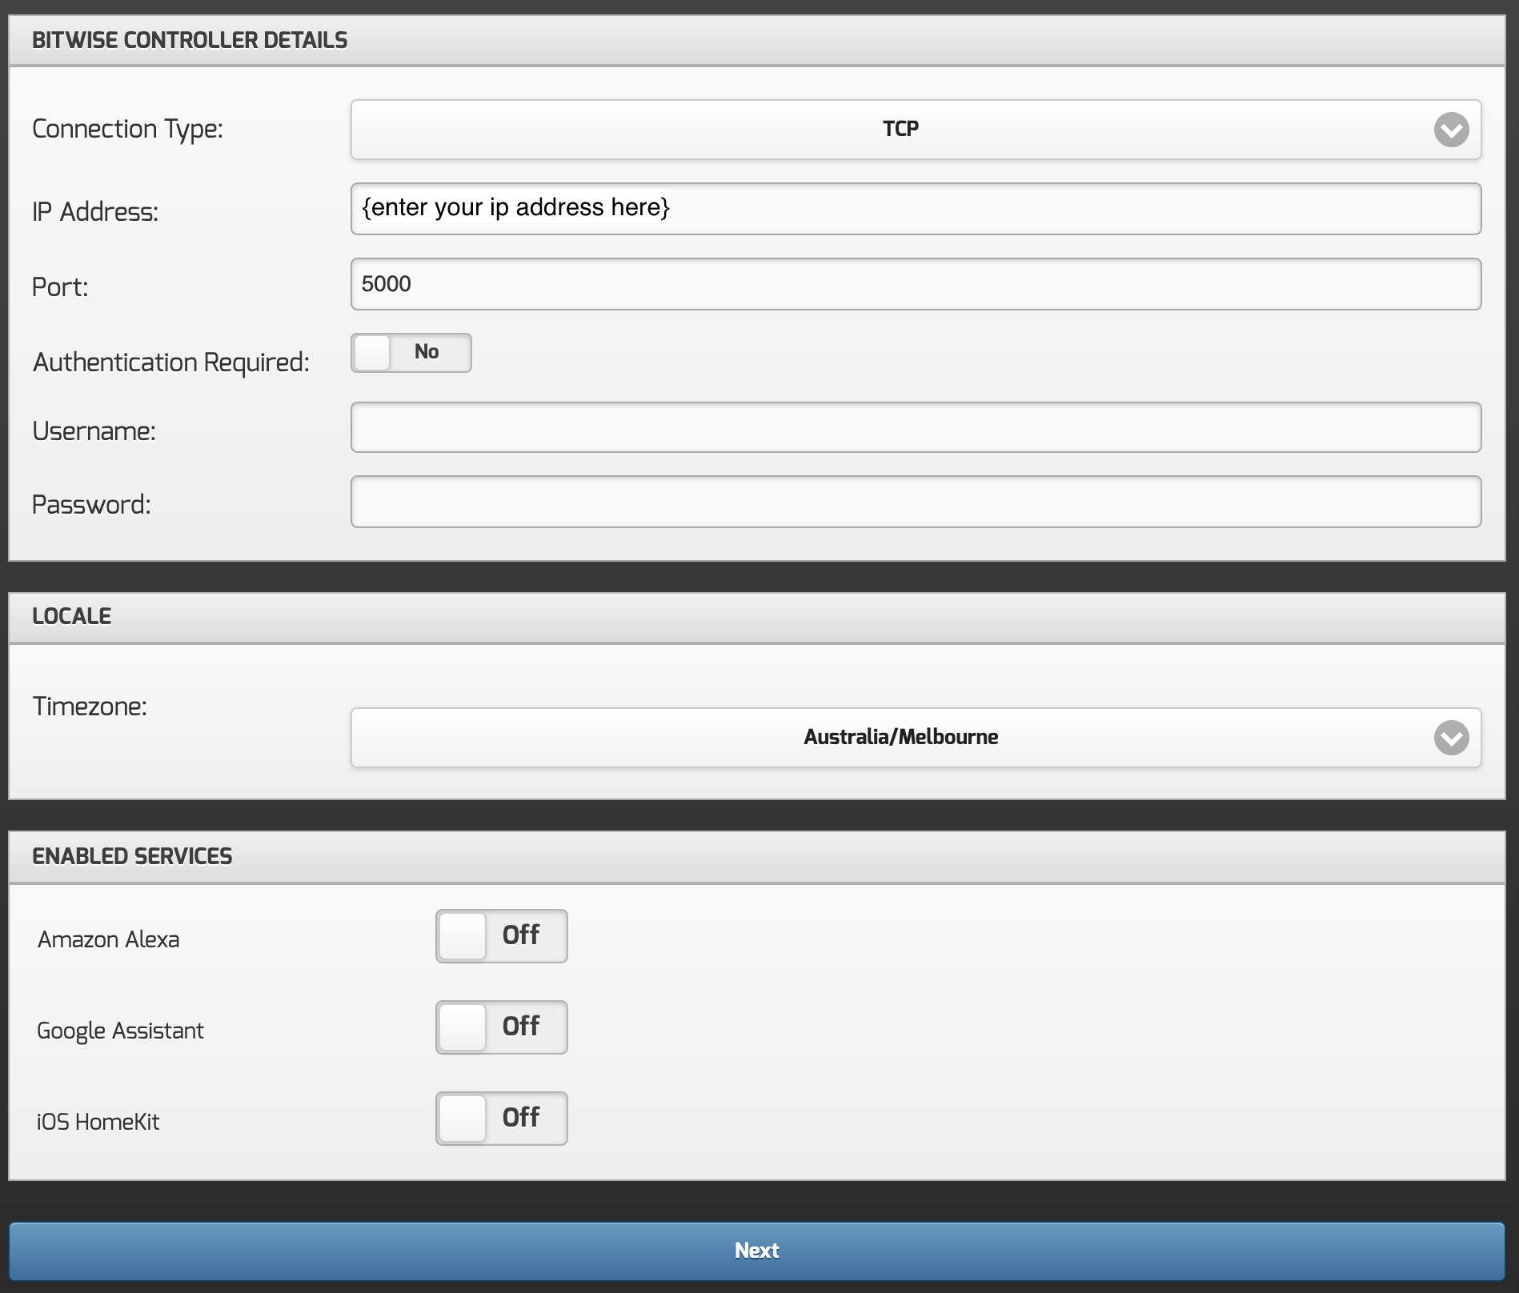Click the Password input field

(916, 502)
